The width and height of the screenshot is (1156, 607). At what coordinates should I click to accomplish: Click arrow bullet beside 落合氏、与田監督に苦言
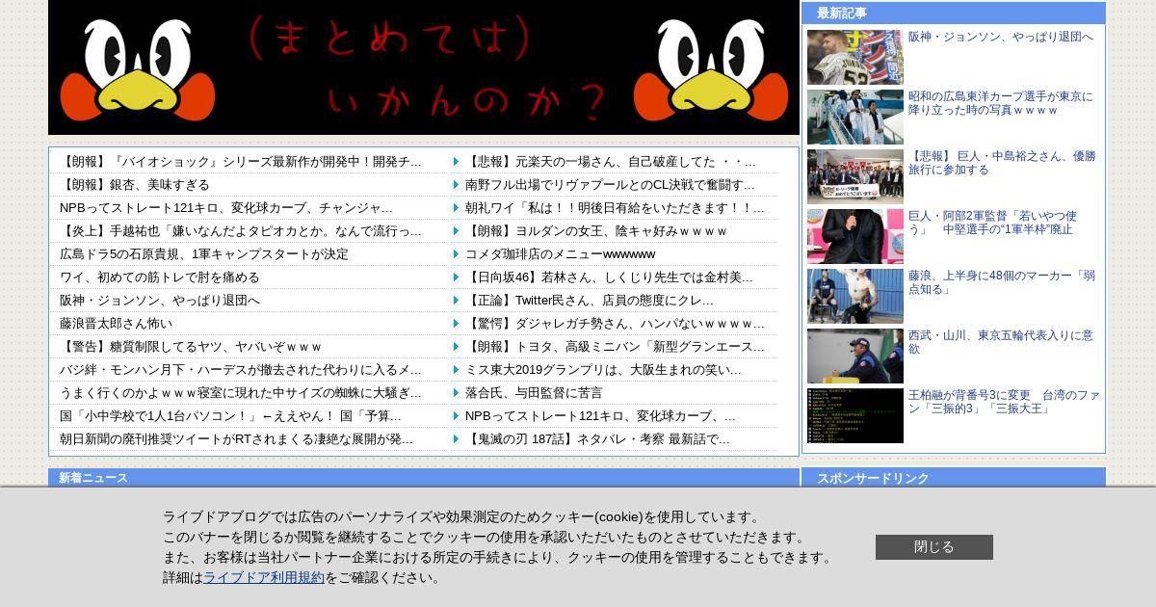coord(457,393)
